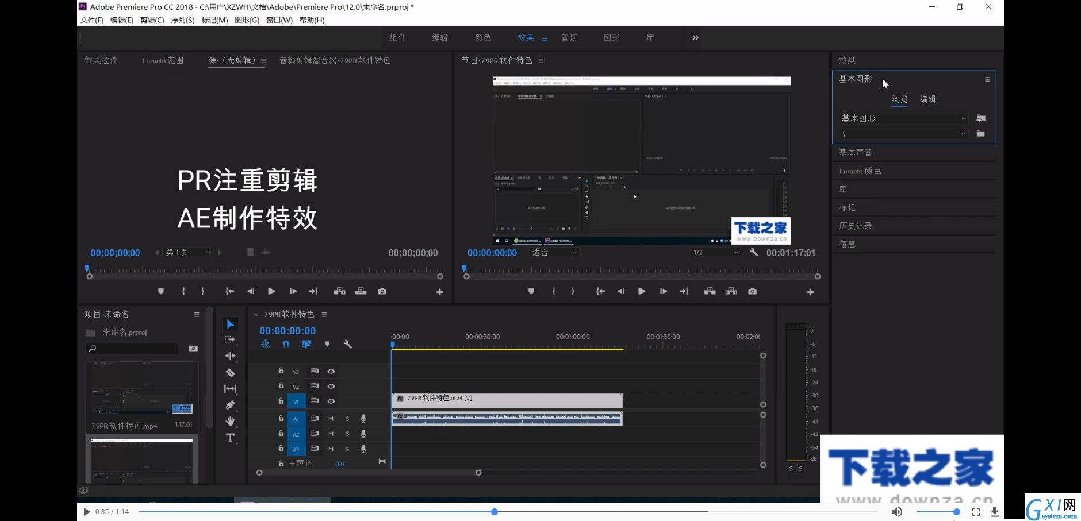Open the 文件(F) menu

point(91,20)
